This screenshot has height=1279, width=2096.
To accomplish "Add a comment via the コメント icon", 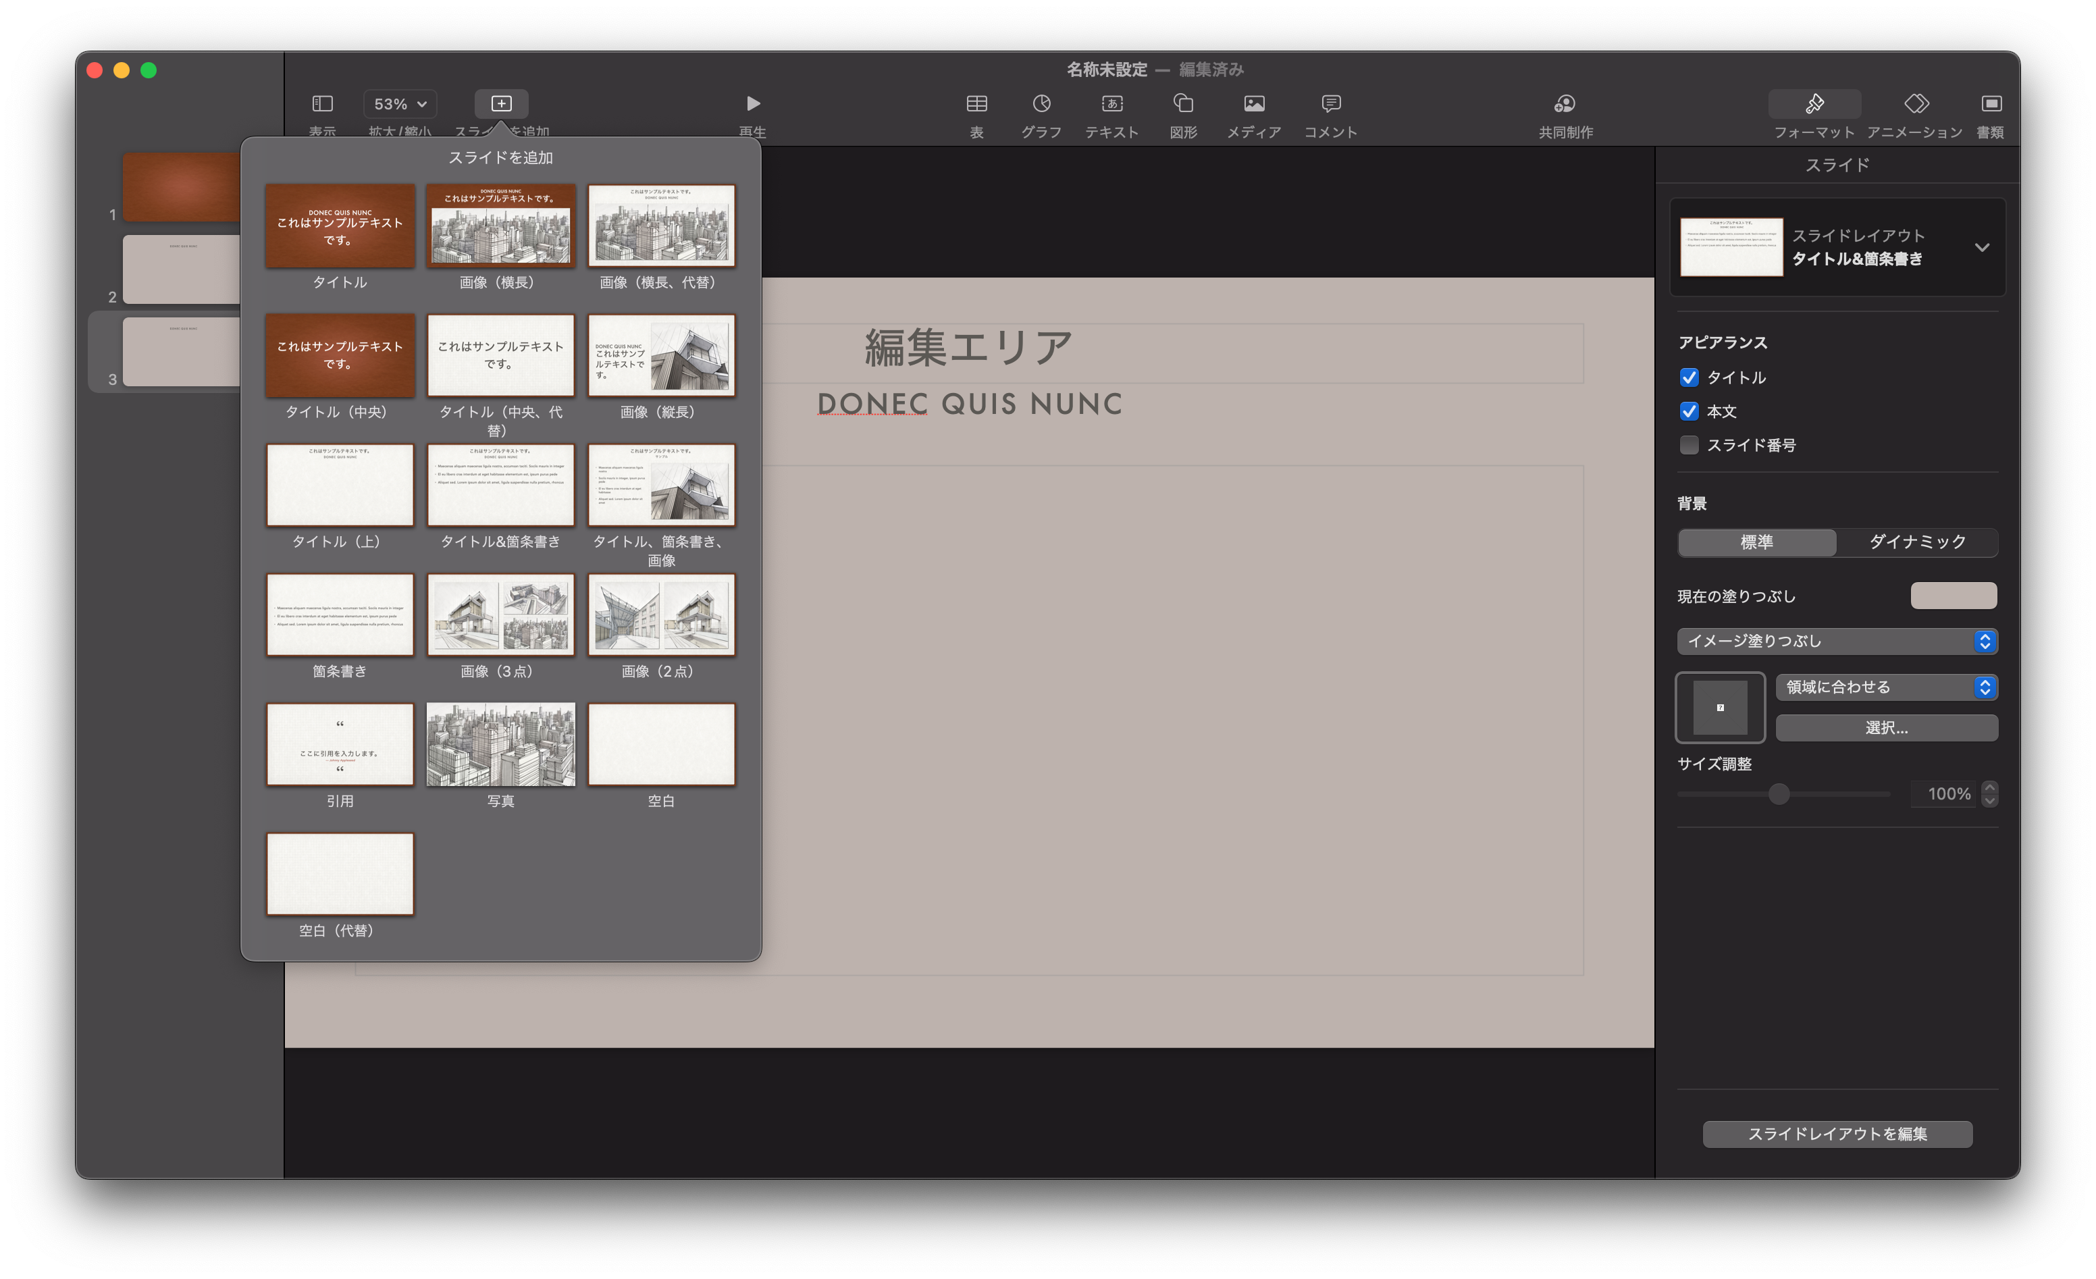I will pyautogui.click(x=1330, y=104).
